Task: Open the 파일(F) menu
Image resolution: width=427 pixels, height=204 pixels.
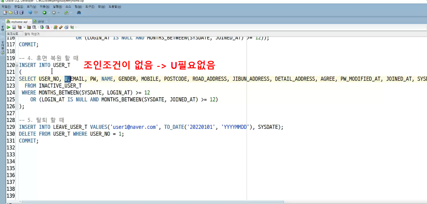Action: 6,7
